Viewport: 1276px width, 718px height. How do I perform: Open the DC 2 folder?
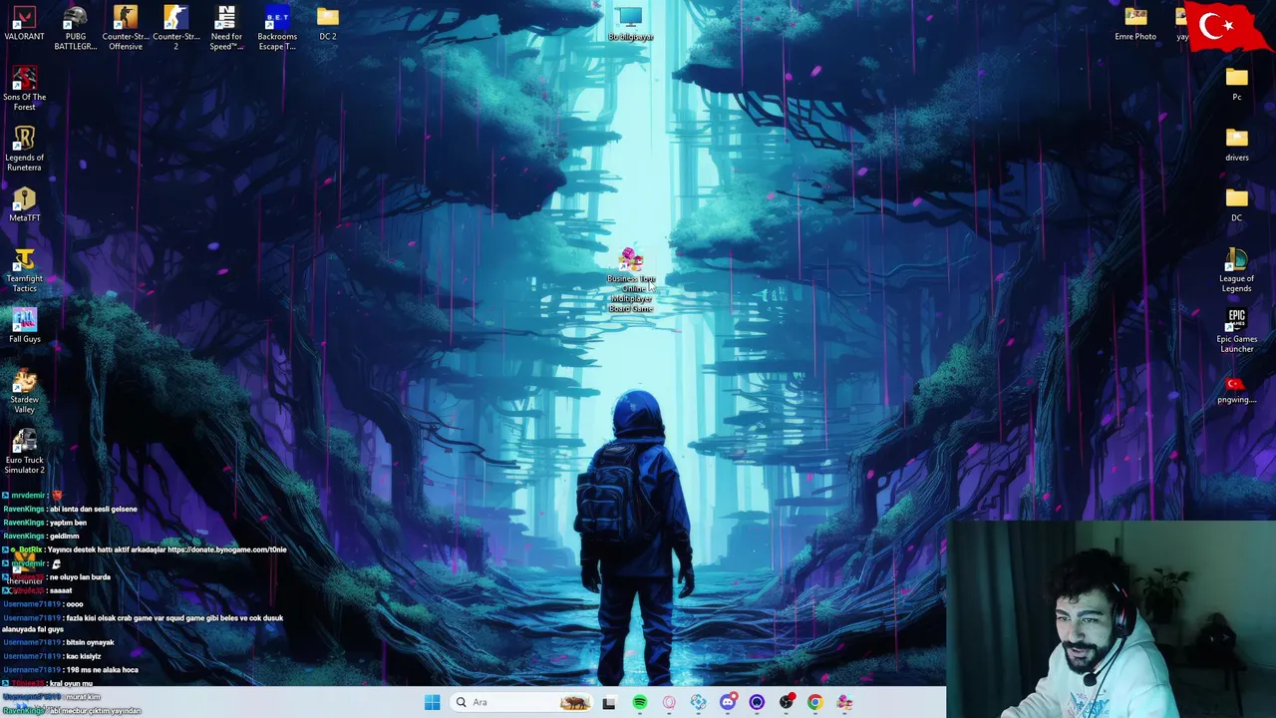tap(328, 24)
